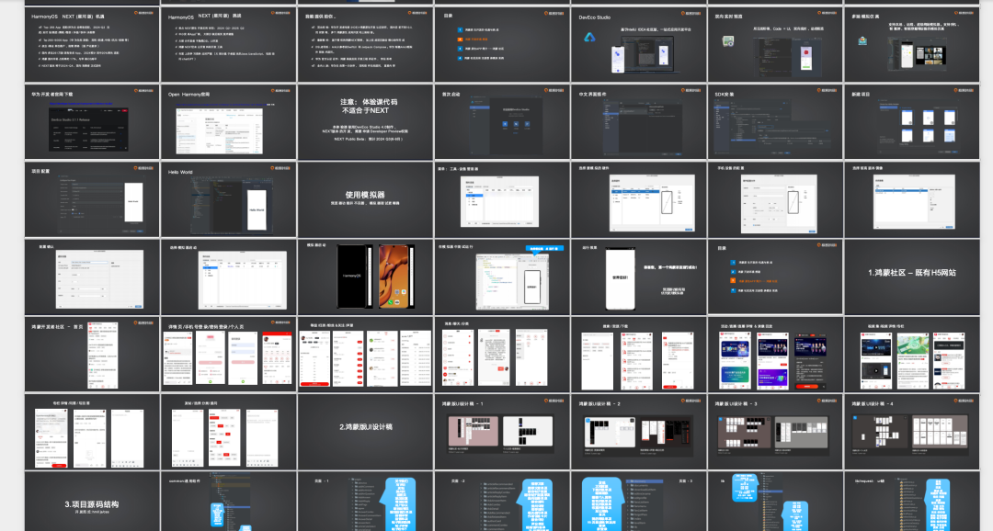The width and height of the screenshot is (993, 531).
Task: Select the '鸿蒙版UI设计稿 - 2' slide
Action: pyautogui.click(x=638, y=432)
